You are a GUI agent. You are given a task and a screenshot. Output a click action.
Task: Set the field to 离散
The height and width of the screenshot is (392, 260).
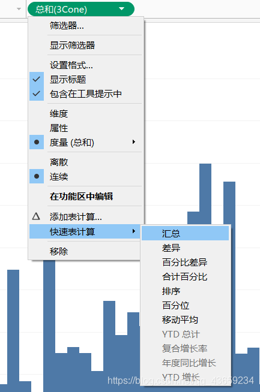tap(86, 162)
